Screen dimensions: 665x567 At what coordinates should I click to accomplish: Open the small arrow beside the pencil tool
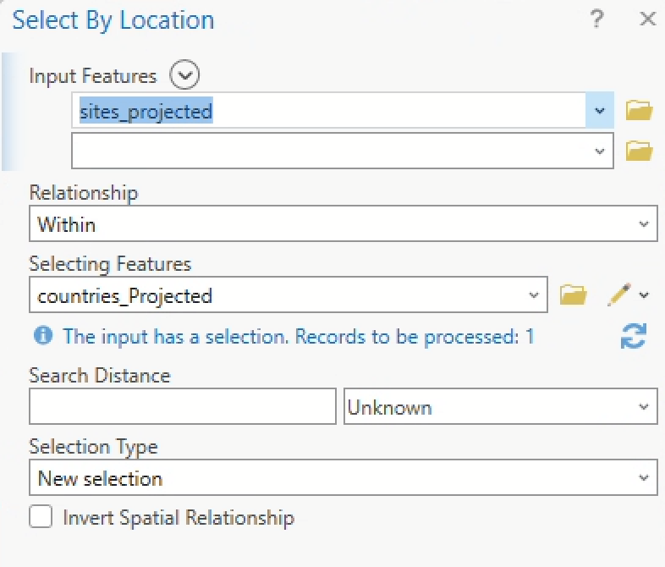tap(645, 295)
